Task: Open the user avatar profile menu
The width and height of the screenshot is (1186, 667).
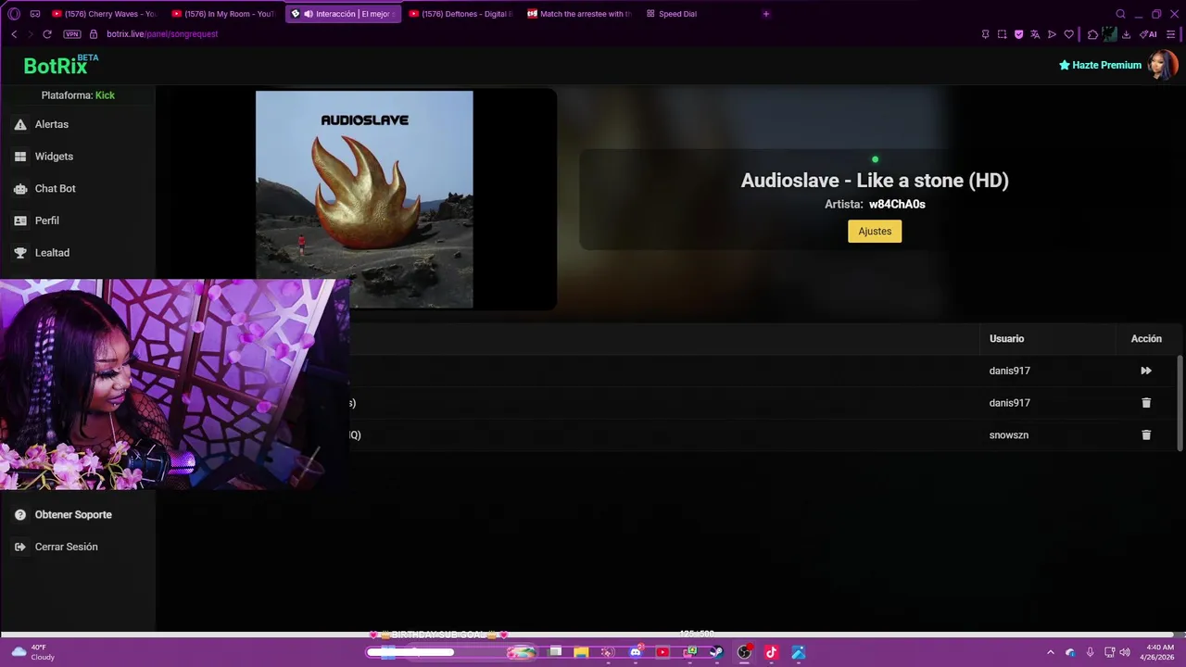Action: pyautogui.click(x=1163, y=65)
